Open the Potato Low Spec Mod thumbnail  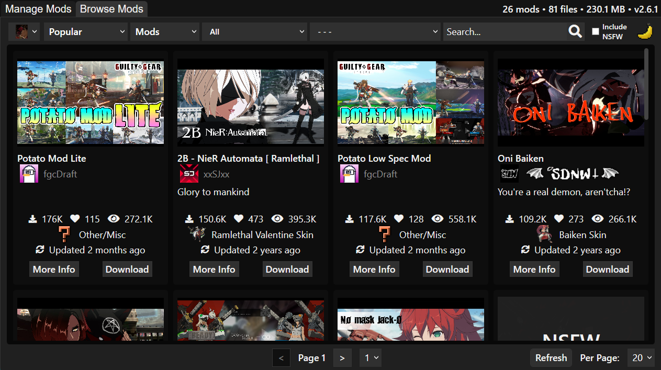click(x=411, y=103)
